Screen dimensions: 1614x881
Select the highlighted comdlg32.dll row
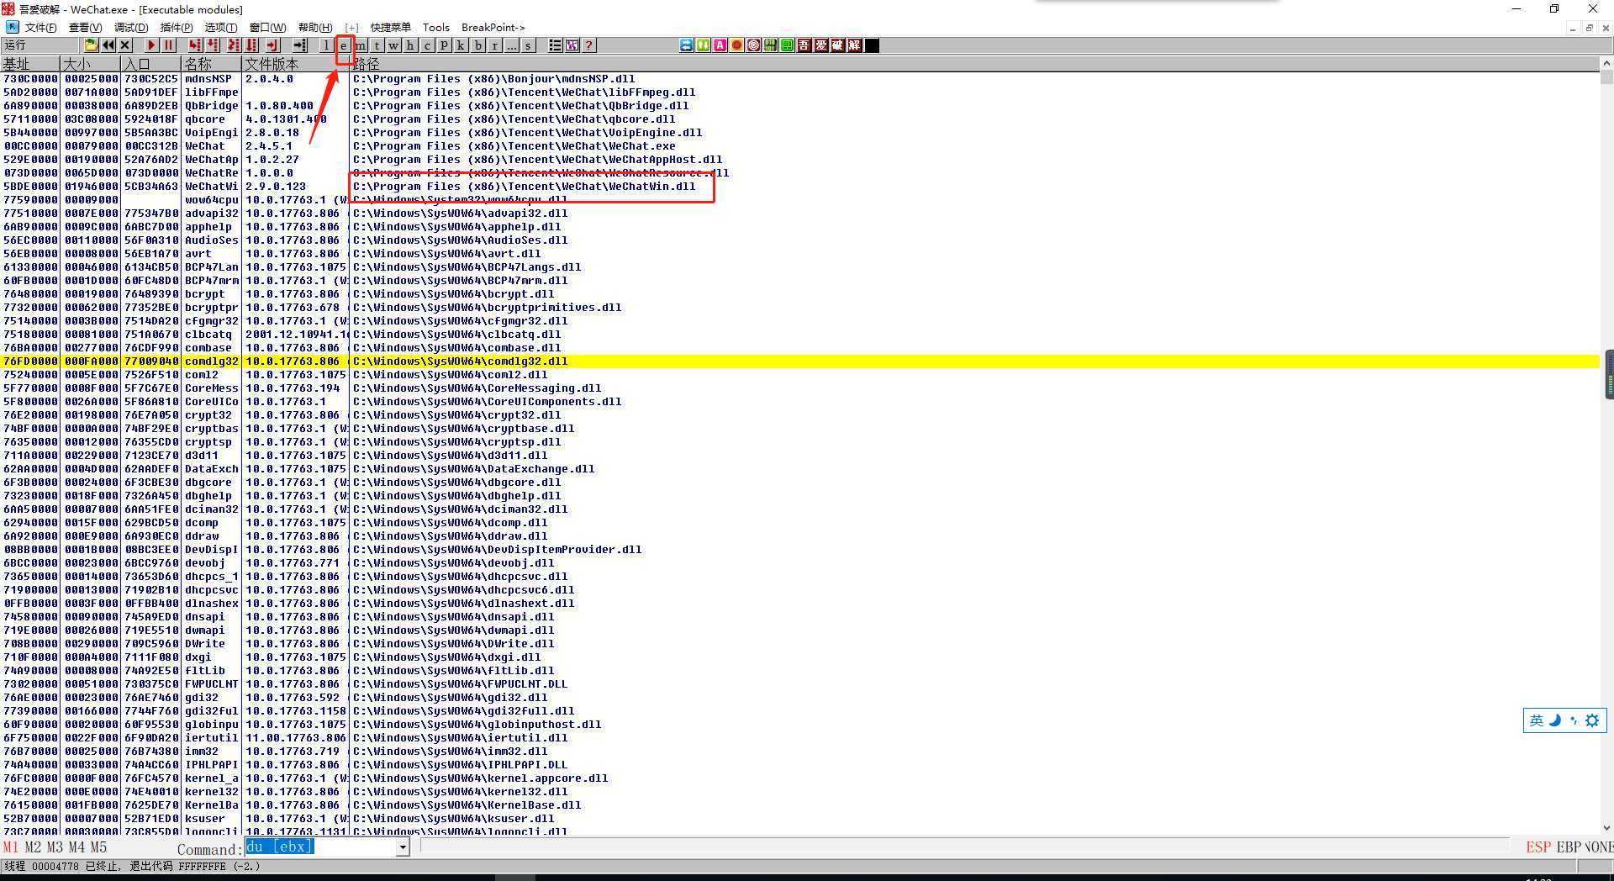click(x=799, y=361)
